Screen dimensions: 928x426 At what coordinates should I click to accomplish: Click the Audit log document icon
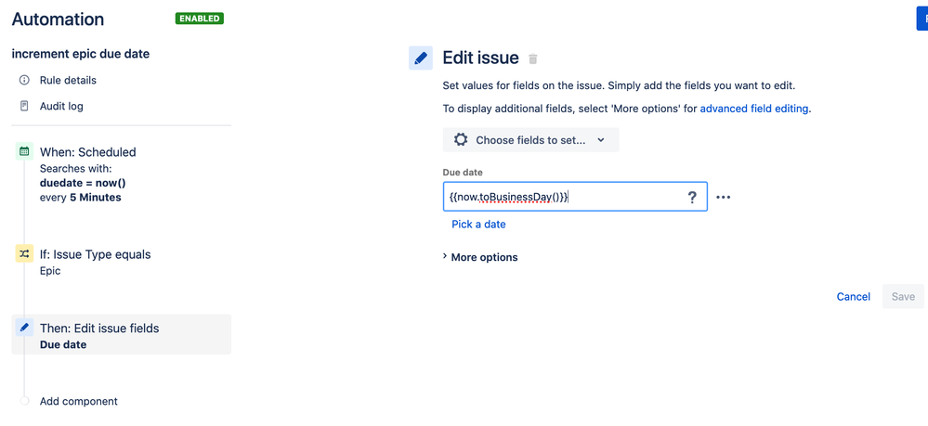tap(24, 107)
